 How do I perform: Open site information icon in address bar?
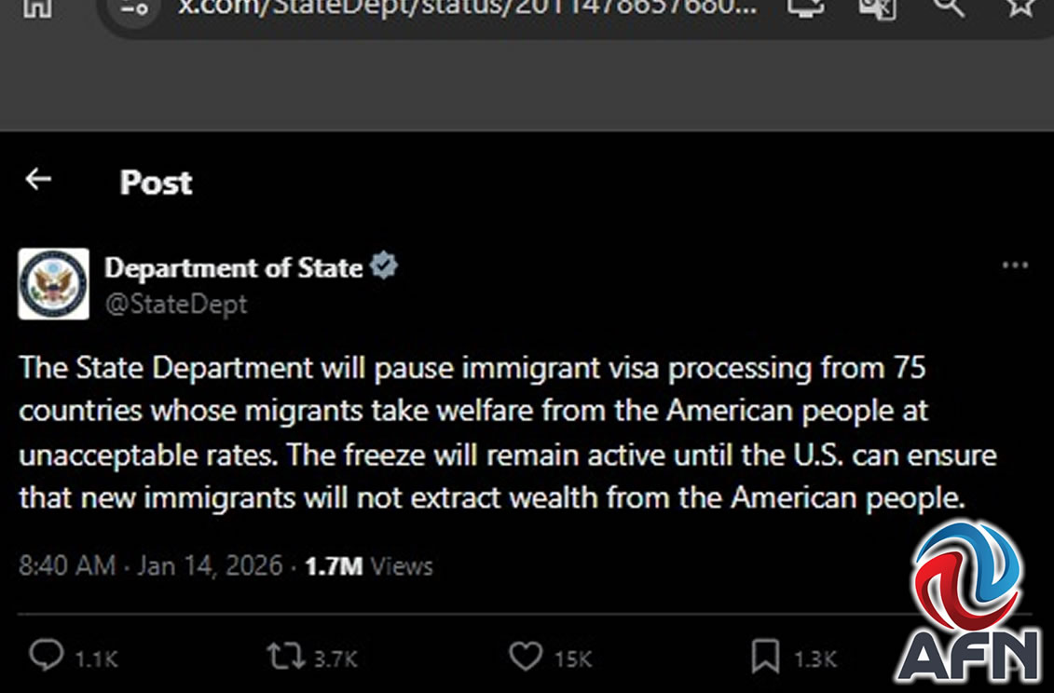point(134,7)
